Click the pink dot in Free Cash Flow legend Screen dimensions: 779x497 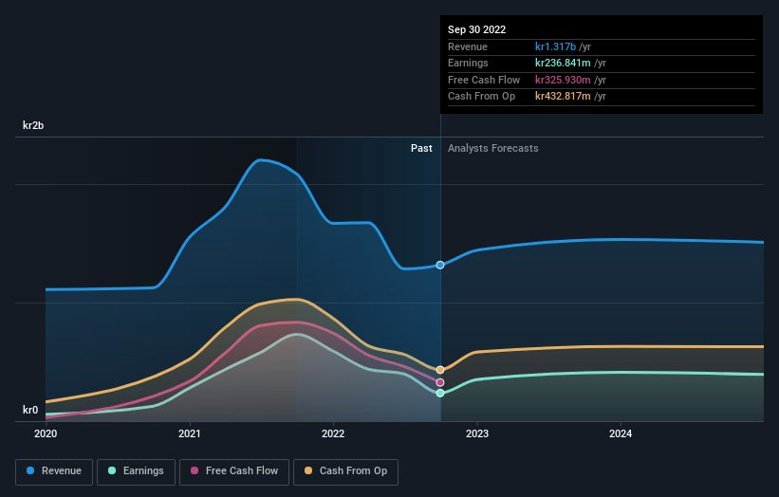coord(195,470)
